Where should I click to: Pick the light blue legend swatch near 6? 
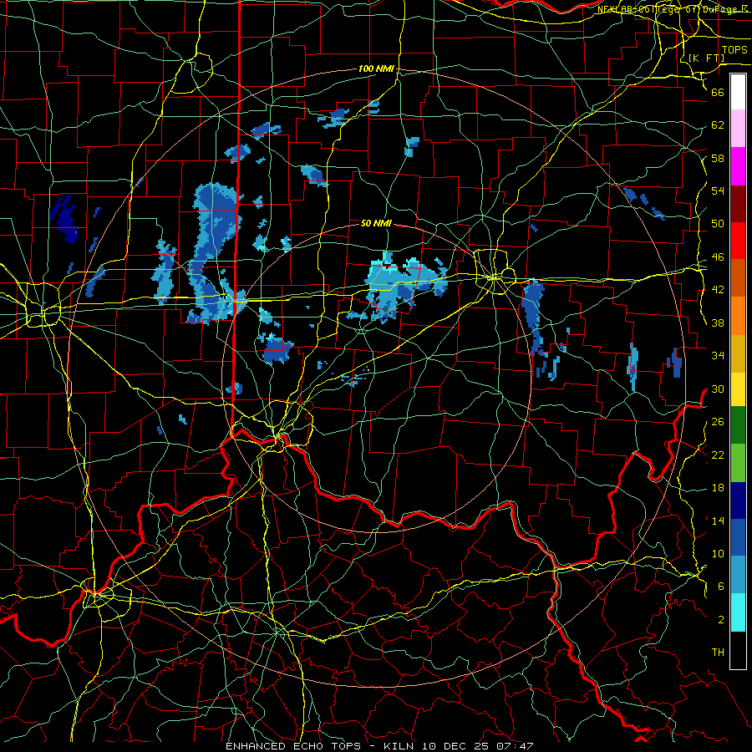coord(738,575)
